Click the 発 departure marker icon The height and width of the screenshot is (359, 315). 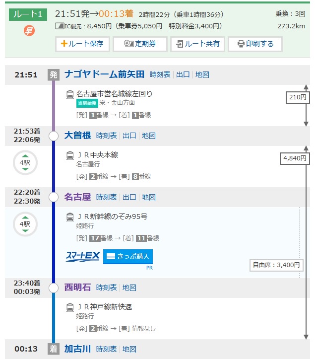(x=53, y=74)
